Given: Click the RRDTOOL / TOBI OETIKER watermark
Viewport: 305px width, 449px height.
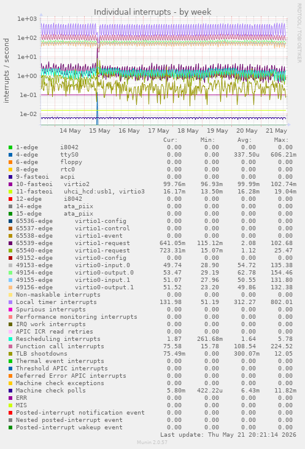Looking at the screenshot, I should 299,33.
